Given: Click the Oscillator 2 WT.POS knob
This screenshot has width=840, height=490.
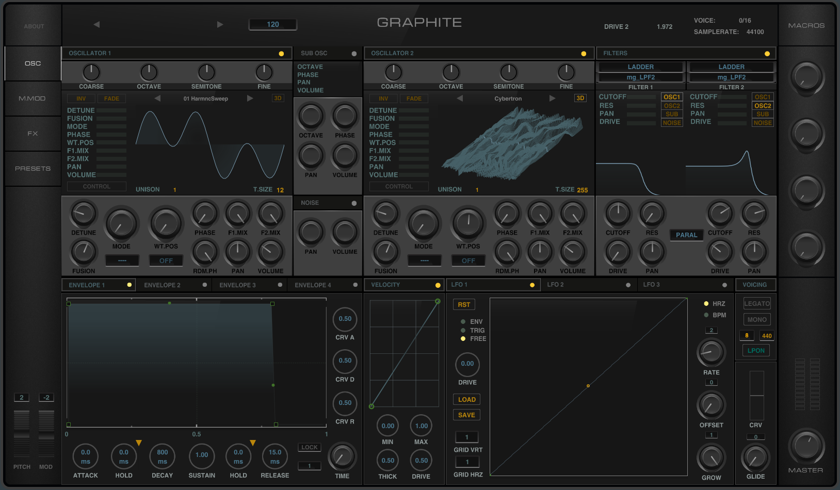Looking at the screenshot, I should (x=468, y=224).
